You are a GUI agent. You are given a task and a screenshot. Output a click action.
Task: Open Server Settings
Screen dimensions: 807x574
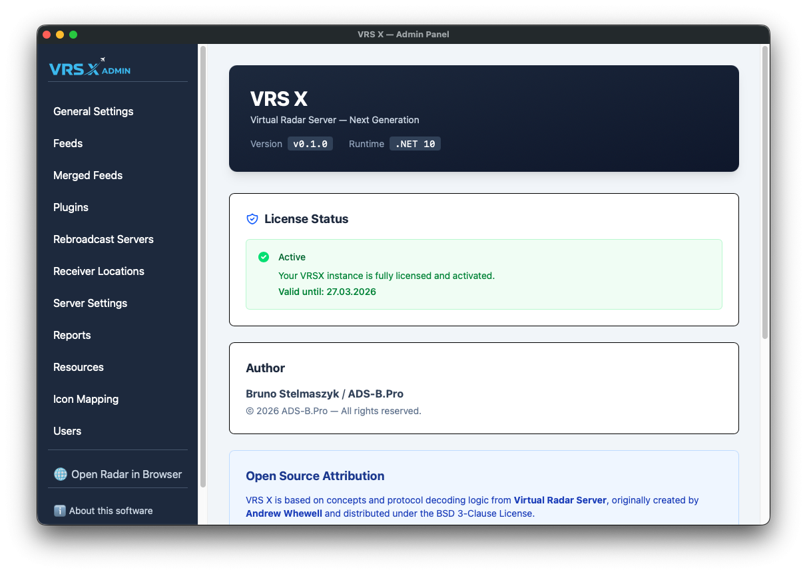90,303
